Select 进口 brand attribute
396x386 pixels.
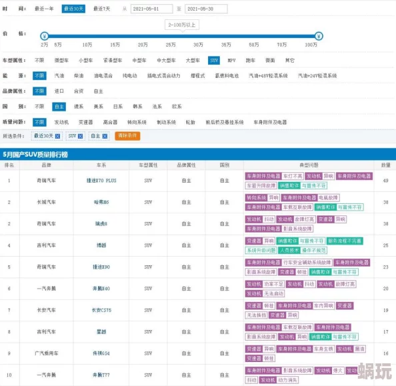(x=59, y=91)
